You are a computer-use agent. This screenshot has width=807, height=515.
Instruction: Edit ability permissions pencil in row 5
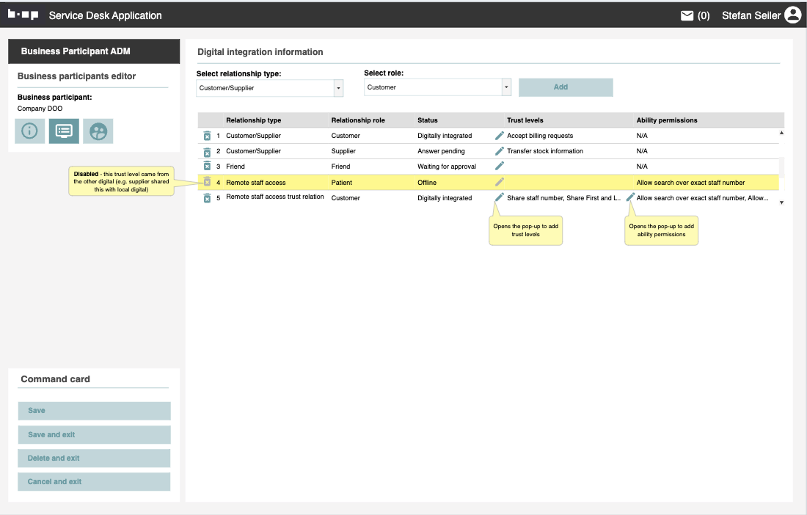[x=630, y=197]
